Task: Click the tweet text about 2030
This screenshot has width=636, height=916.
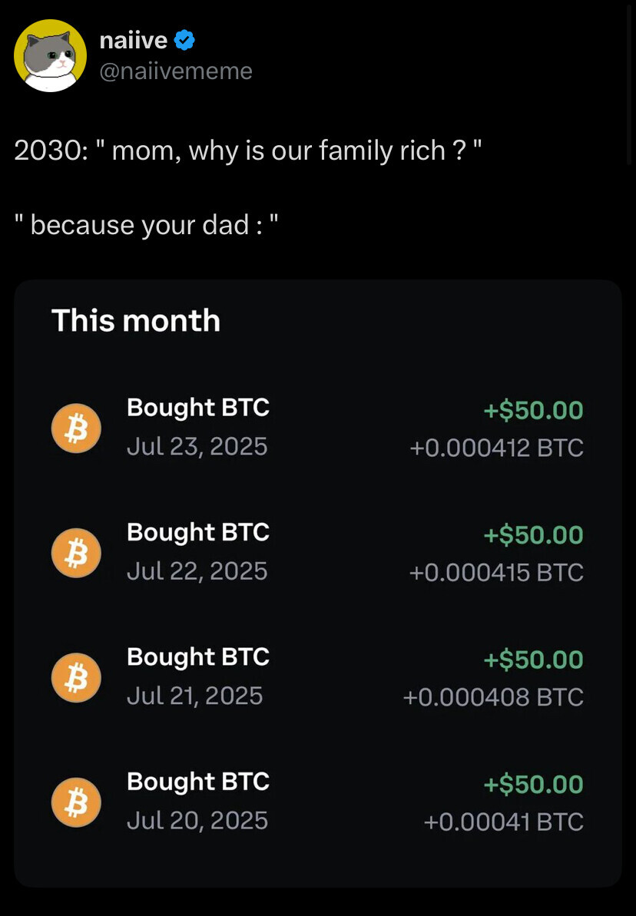Action: coord(248,150)
